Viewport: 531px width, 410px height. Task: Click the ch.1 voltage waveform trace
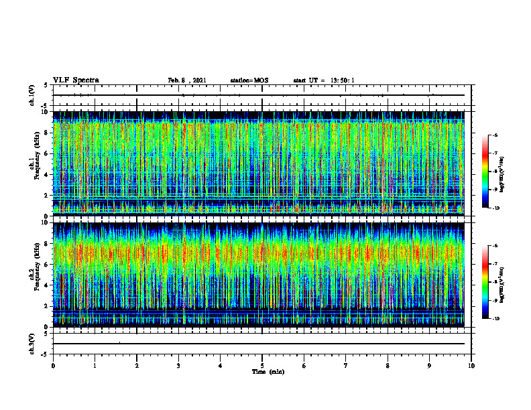pos(259,95)
